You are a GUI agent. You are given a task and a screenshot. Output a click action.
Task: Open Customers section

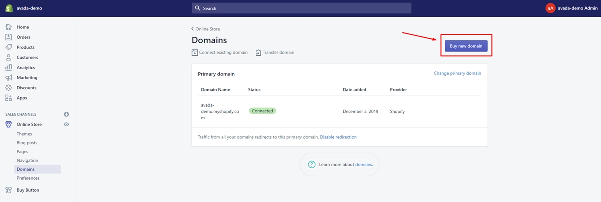tap(27, 57)
